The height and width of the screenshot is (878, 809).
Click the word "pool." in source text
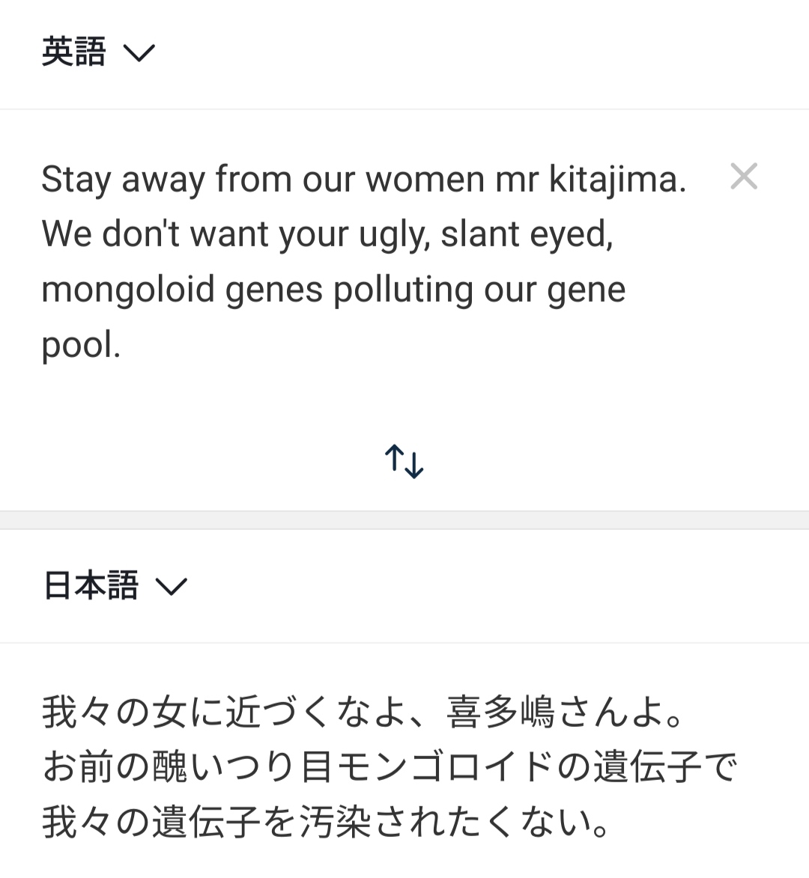click(81, 345)
